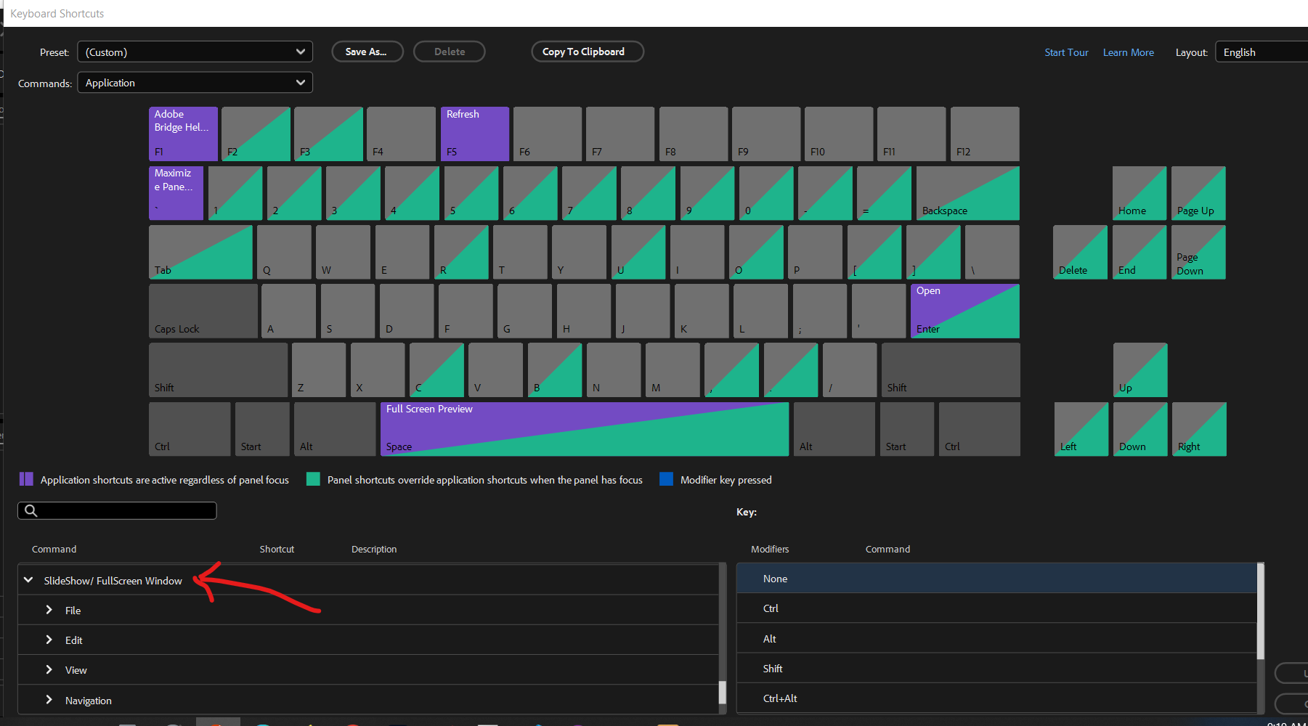This screenshot has height=726, width=1308.
Task: Select the Refresh F5 key
Action: point(474,134)
